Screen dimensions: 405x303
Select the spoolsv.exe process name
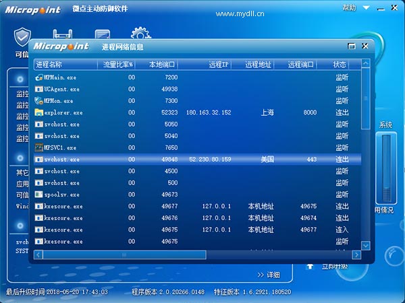[61, 195]
